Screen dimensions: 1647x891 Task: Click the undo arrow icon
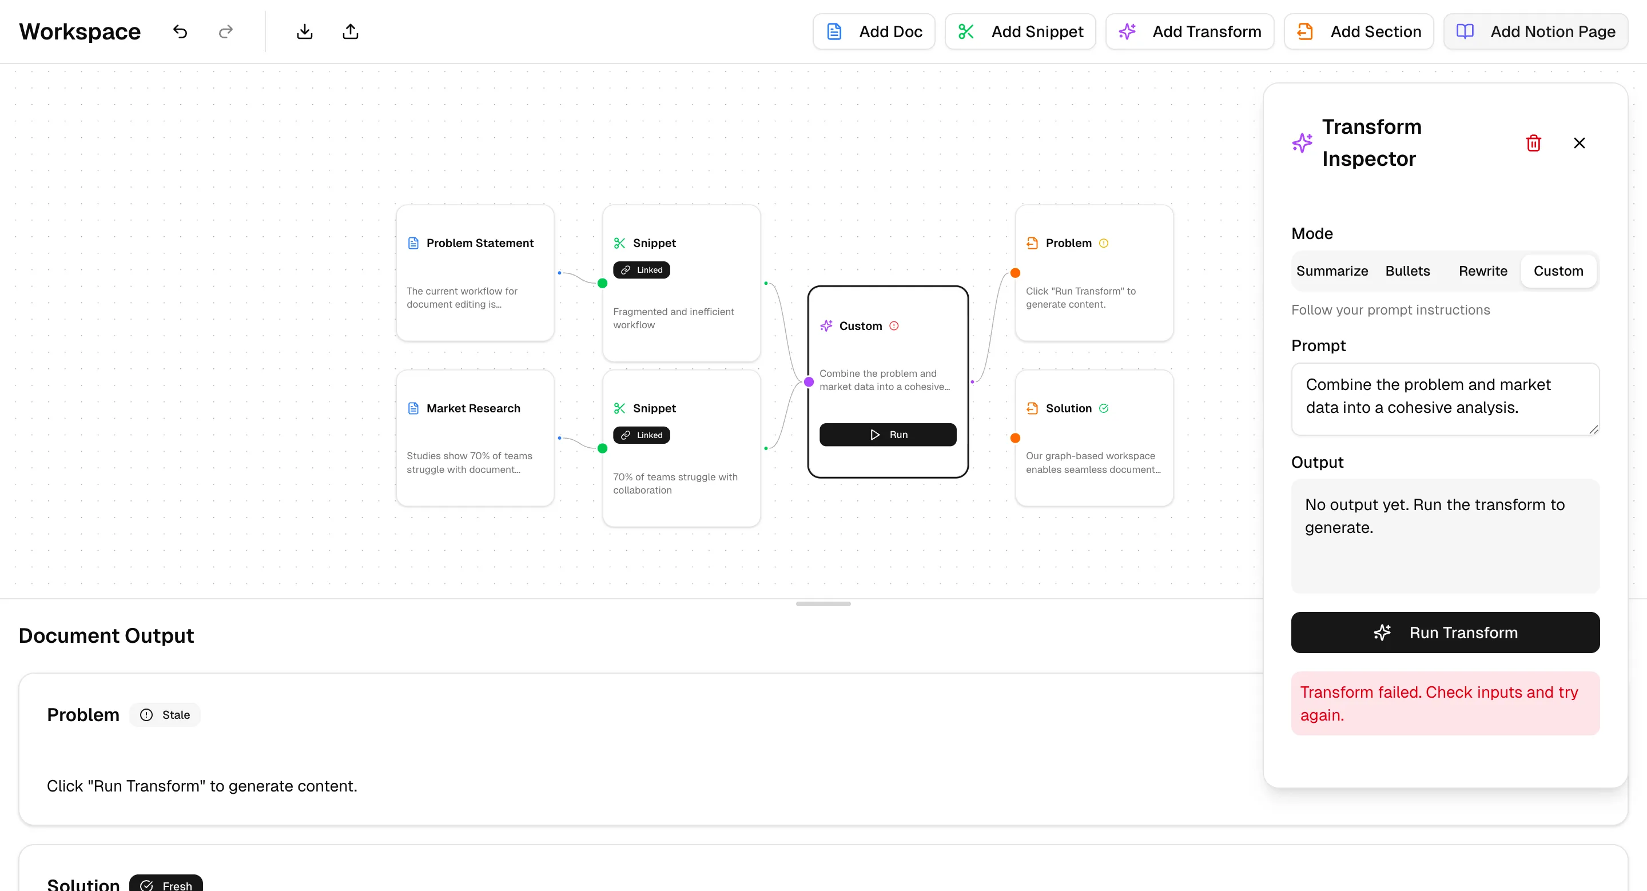coord(180,31)
